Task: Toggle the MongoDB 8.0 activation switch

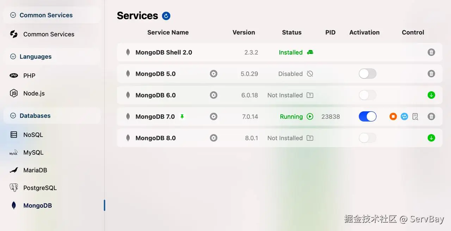Action: (x=367, y=138)
